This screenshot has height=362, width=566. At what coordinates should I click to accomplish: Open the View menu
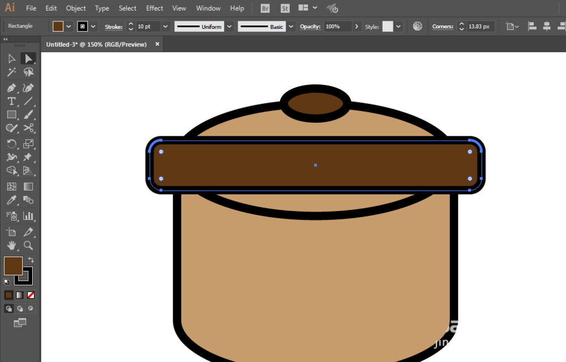pyautogui.click(x=179, y=8)
